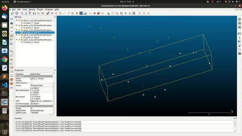The height and width of the screenshot is (136, 242).
Task: Open Sublime Text from the dock
Action: (5, 76)
